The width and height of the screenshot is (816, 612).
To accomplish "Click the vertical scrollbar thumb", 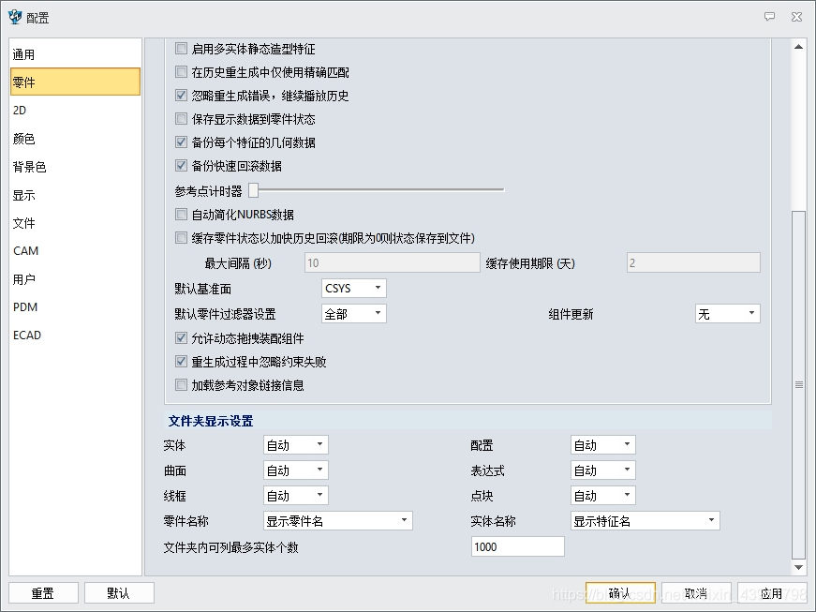I will click(x=798, y=385).
